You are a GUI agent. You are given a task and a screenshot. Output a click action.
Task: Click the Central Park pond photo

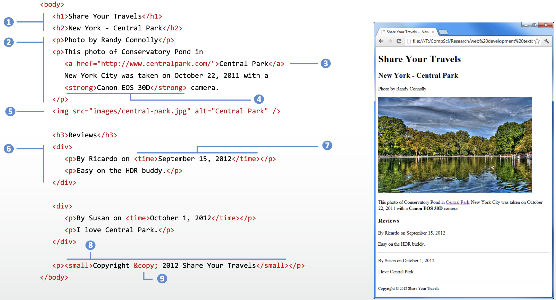455,145
